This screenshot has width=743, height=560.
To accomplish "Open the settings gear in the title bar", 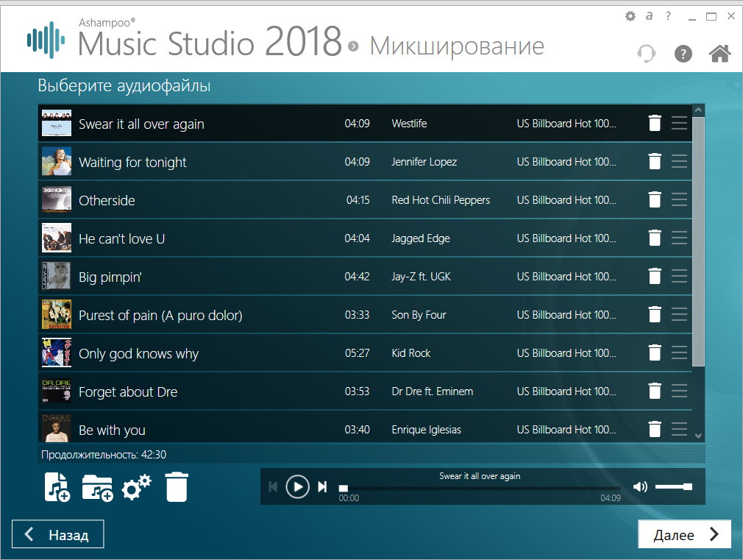I will coord(630,16).
